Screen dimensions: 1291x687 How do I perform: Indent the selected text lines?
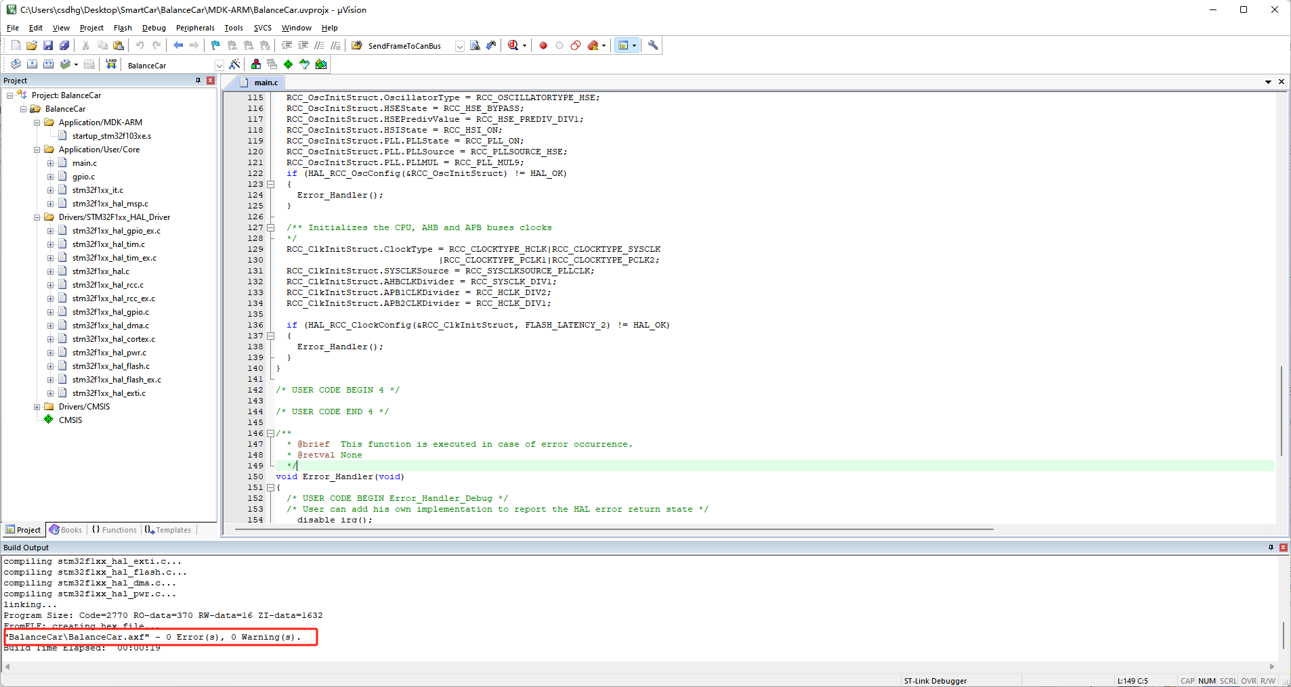click(x=287, y=45)
